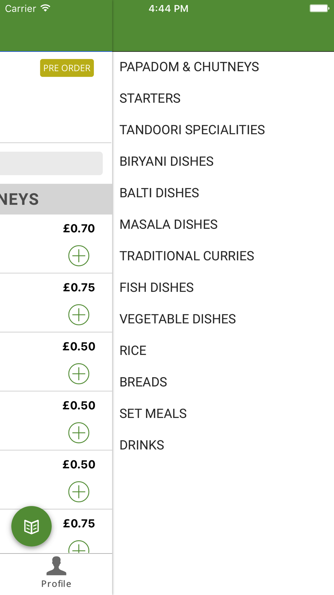Click the grey search input field
The height and width of the screenshot is (595, 334).
tap(51, 163)
